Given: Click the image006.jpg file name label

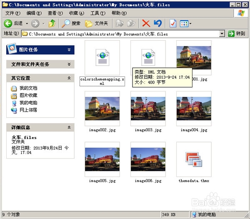Looking at the screenshot, I should 148,181.
